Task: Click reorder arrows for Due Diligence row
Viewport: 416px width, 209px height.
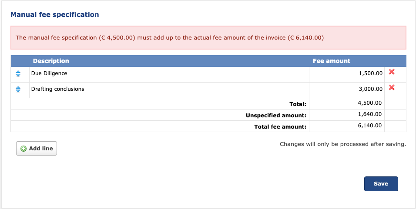Action: 18,73
